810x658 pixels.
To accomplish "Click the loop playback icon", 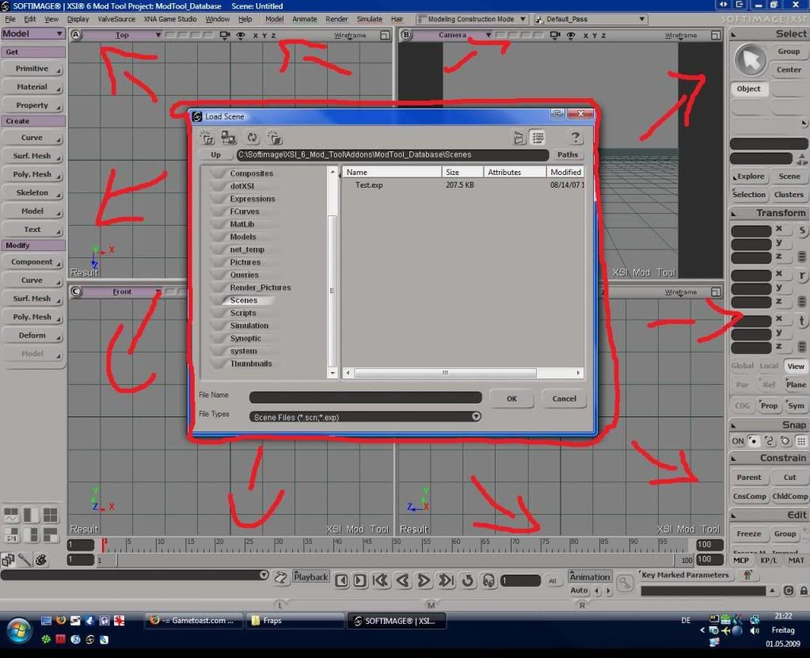I will pyautogui.click(x=467, y=580).
